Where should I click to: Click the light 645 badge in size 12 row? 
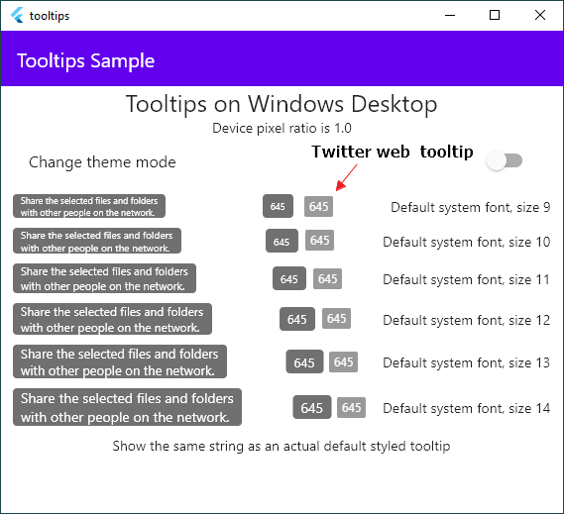point(336,318)
